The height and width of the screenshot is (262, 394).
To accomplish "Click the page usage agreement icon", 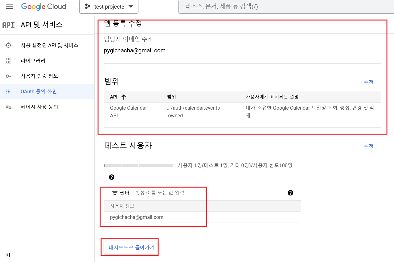I will (8, 107).
